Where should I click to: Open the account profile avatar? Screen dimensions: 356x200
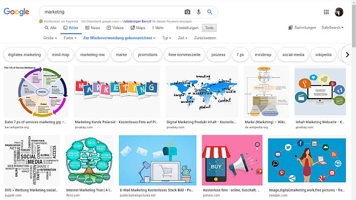(x=339, y=12)
